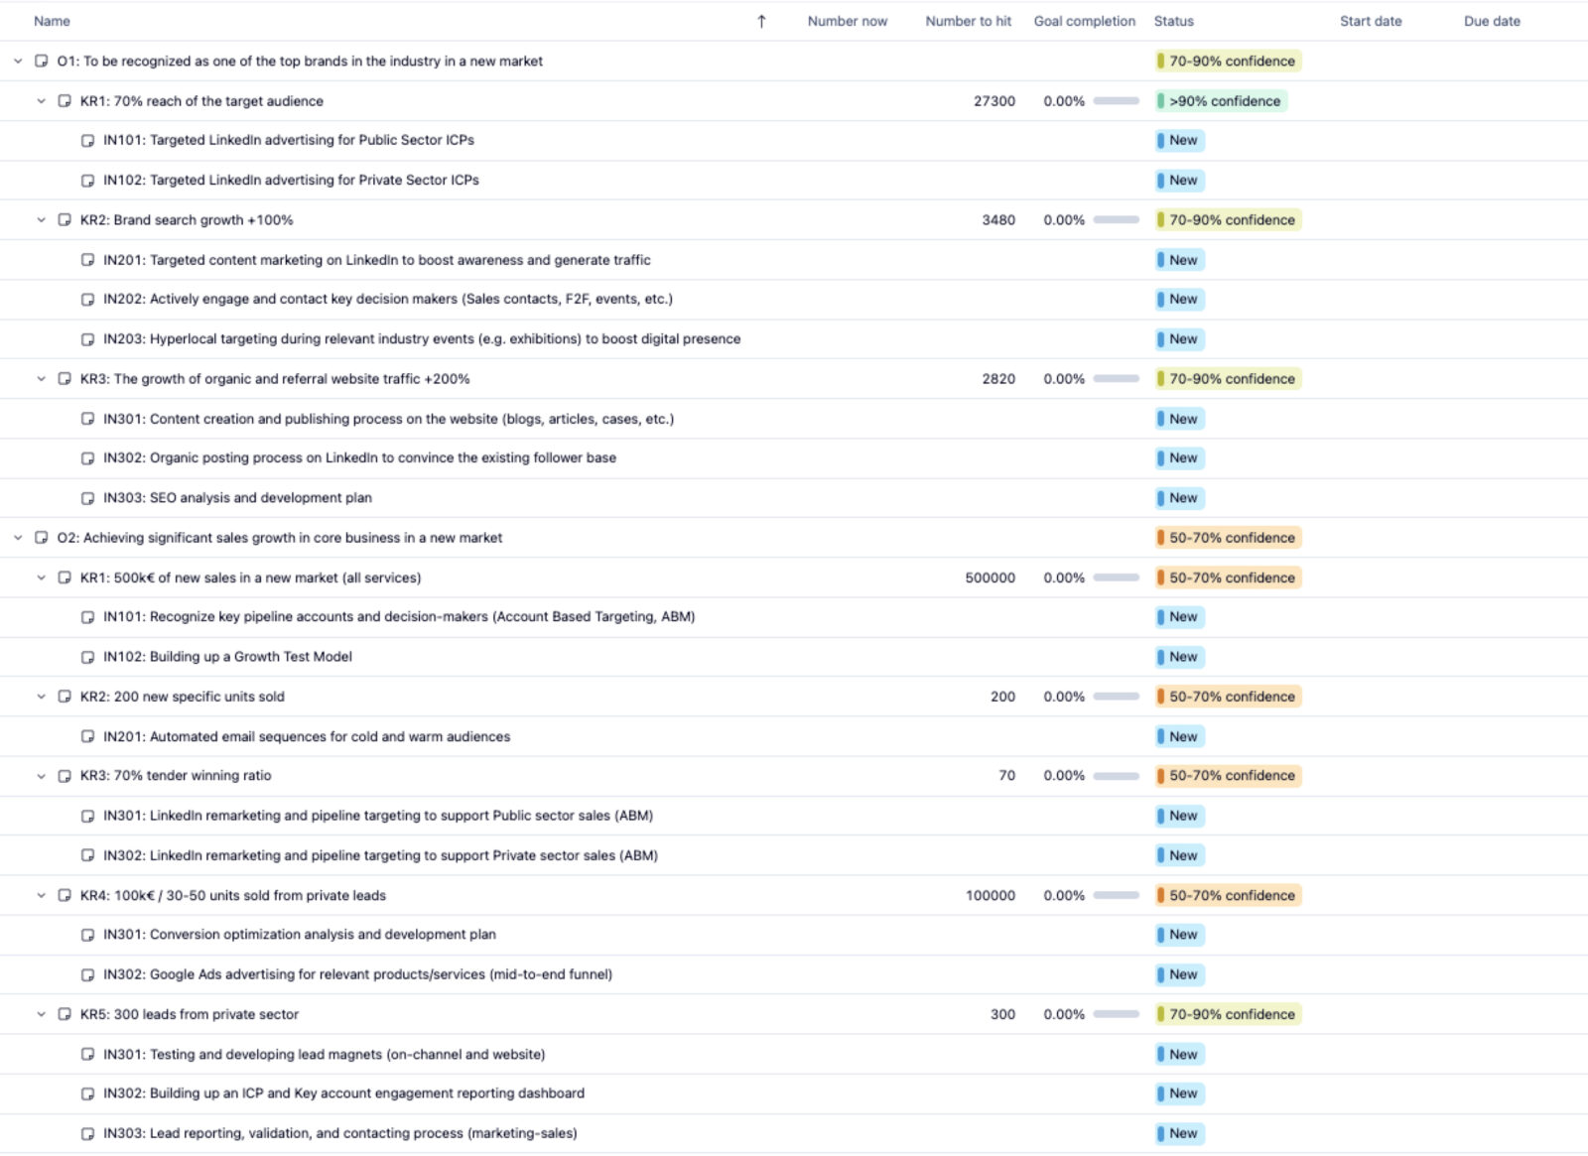This screenshot has height=1156, width=1588.
Task: Open IN203 Hyperlocal targeting item
Action: click(x=421, y=339)
